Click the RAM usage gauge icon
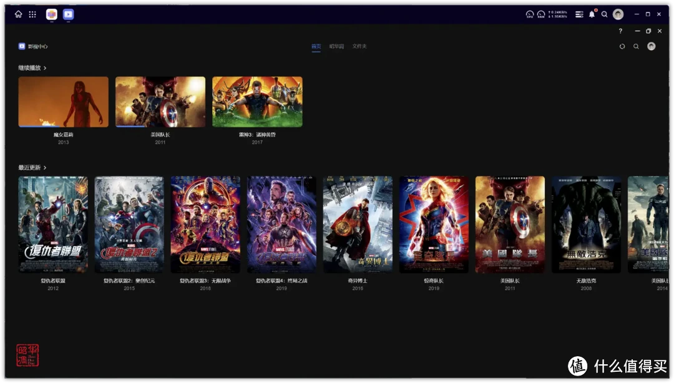Image resolution: width=674 pixels, height=383 pixels. [x=541, y=14]
